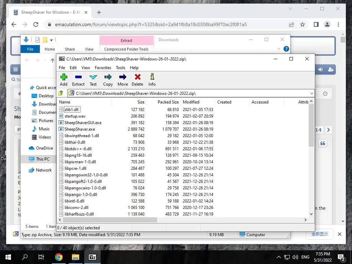Select libpcre-1.dll in the file list

point(75,168)
